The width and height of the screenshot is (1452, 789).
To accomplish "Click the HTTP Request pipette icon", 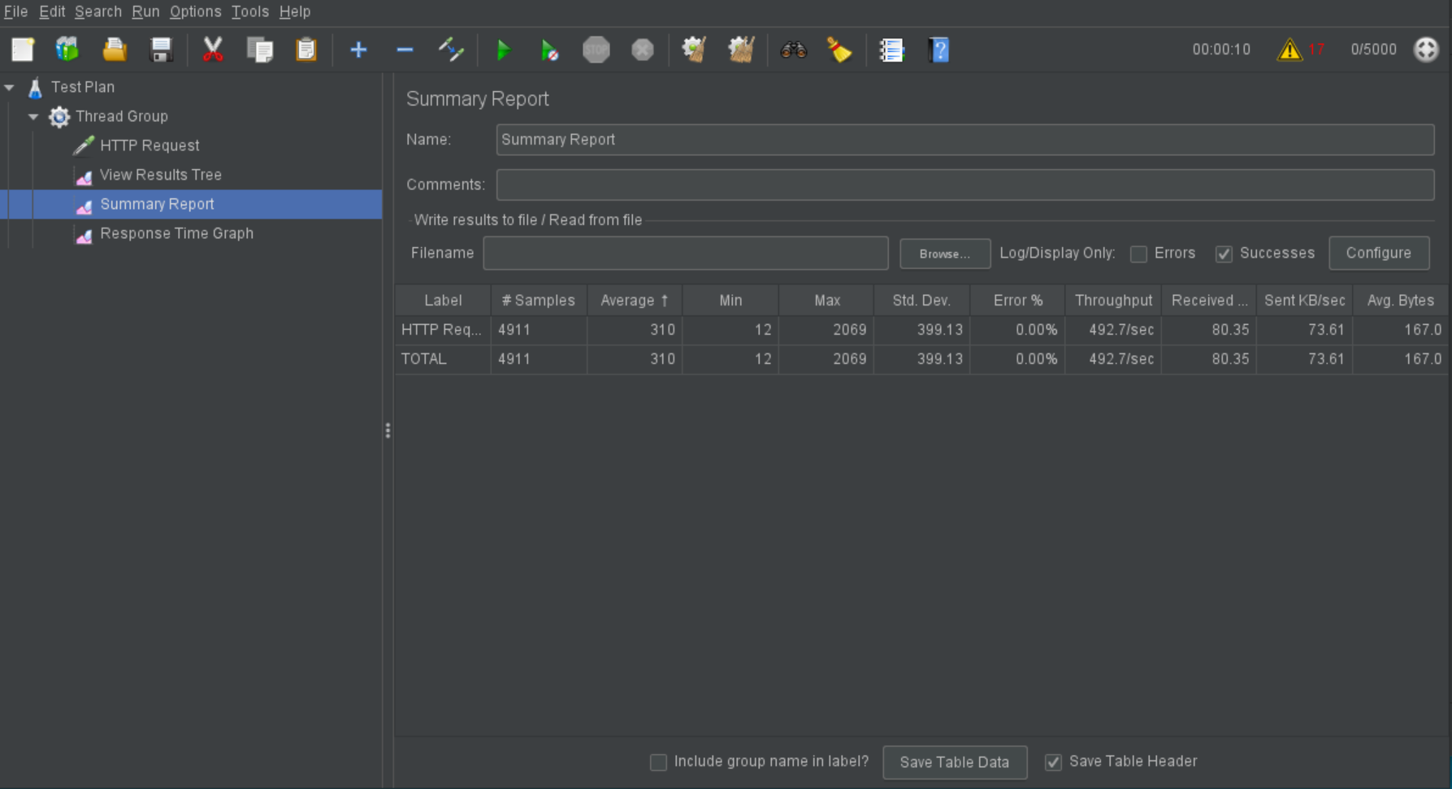I will point(84,145).
